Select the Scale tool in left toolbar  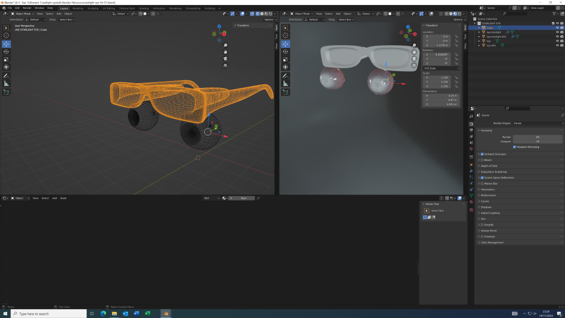pos(7,60)
